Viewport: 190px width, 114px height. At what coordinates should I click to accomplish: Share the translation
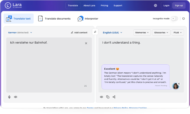[x=114, y=97]
